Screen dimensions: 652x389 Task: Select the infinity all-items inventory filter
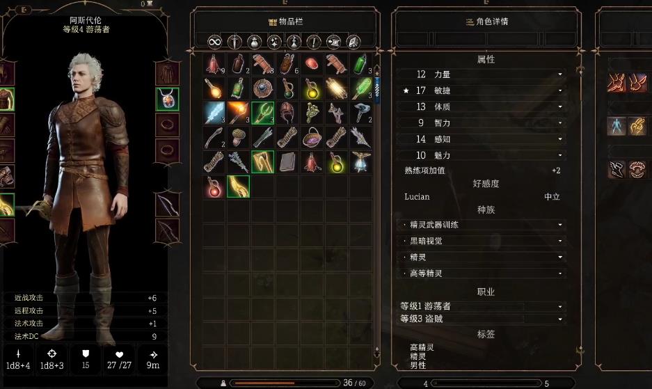214,42
